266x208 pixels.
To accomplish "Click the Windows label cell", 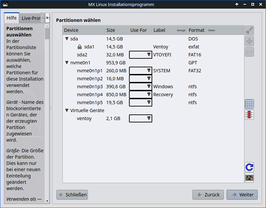I will (x=163, y=87).
